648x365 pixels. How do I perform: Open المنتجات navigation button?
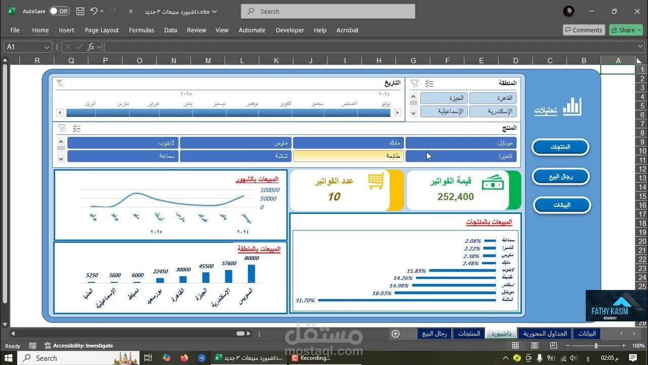pyautogui.click(x=560, y=147)
